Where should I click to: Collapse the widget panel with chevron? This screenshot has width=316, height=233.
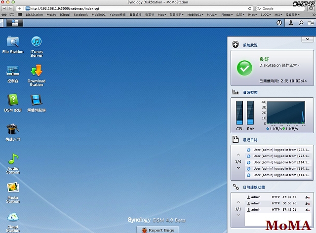[x=308, y=39]
